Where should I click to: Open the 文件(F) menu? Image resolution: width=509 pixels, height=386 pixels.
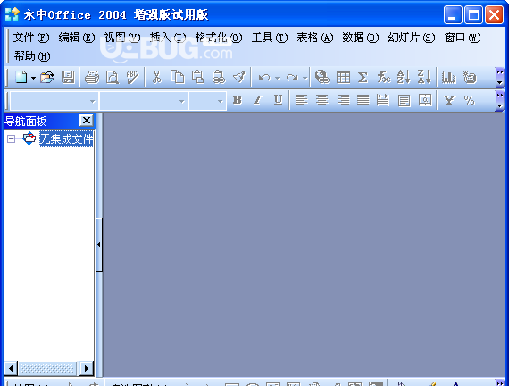31,38
